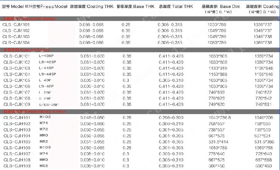Select the Press Model column header
The image size is (280, 170).
(x=46, y=6)
